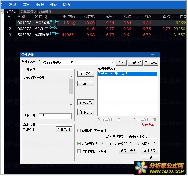Open the column sort triangle menu

click(x=9, y=17)
